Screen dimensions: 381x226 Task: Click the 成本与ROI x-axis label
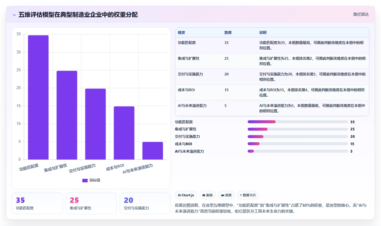(x=115, y=167)
